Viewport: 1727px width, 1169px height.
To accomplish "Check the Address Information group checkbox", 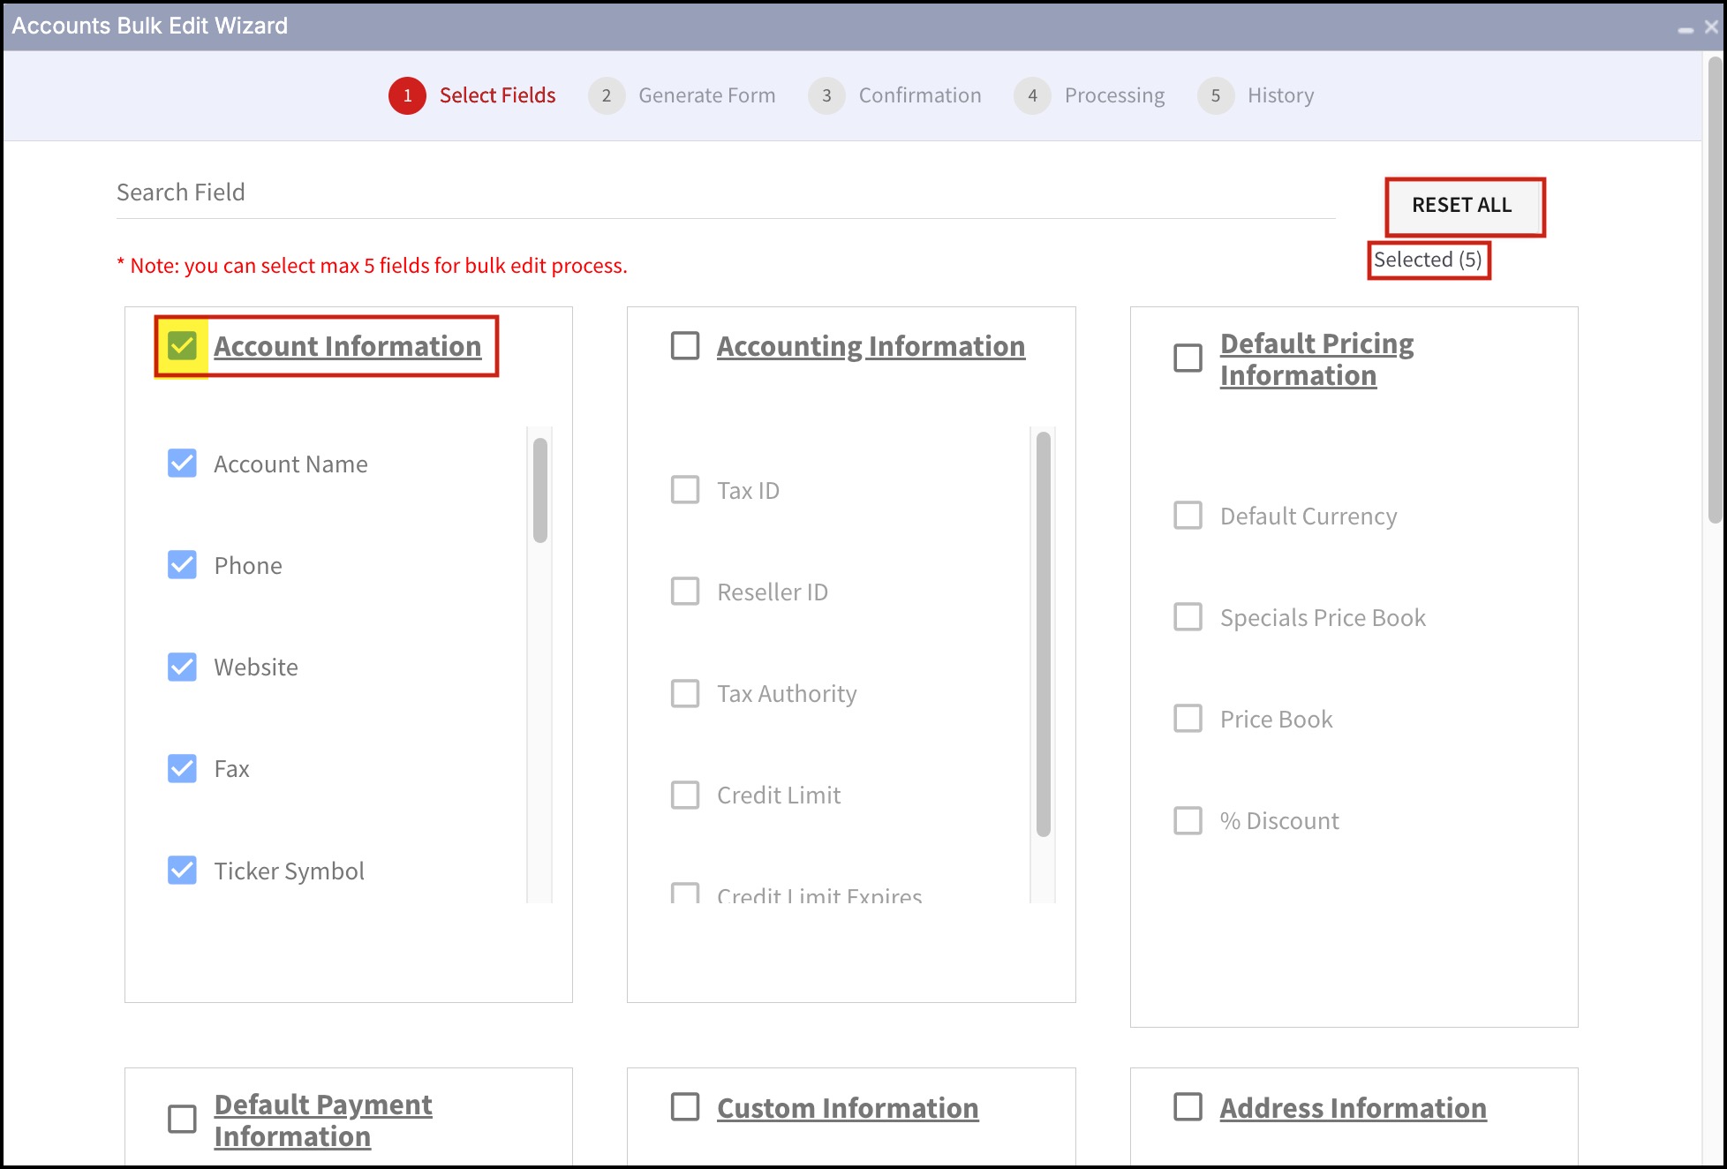I will [1188, 1107].
